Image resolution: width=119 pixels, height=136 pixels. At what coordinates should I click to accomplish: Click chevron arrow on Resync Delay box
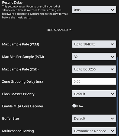click(112, 10)
